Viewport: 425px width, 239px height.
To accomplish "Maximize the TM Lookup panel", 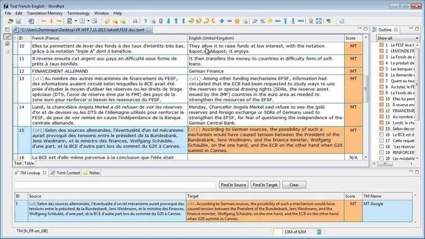I will 417,172.
